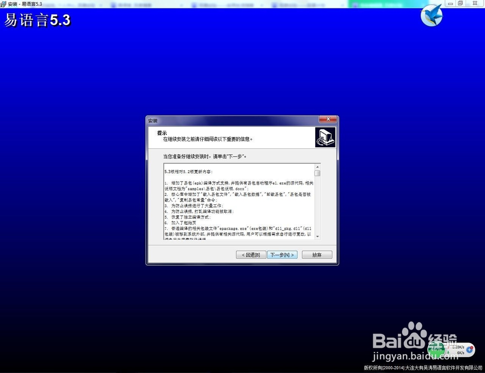The height and width of the screenshot is (373, 485).
Task: Click the scroll up arrow in changelog
Action: [317, 167]
